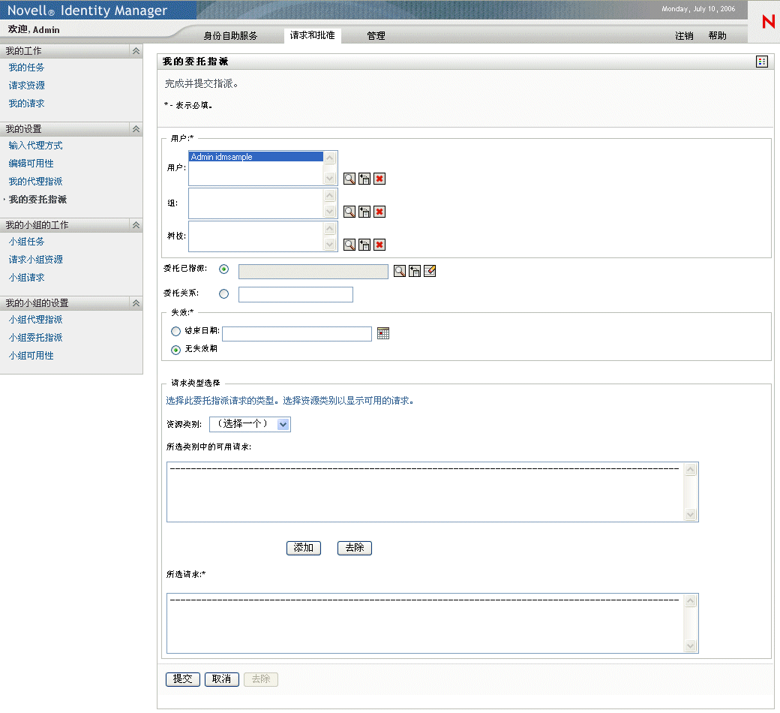
Task: Select the 委托关系 radio button
Action: pos(223,293)
